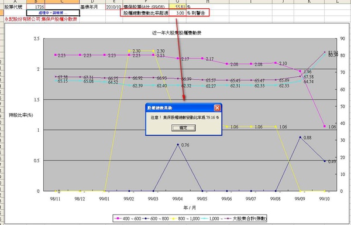
Task: Click the 持股比率(%) axis title
Action: [21, 115]
